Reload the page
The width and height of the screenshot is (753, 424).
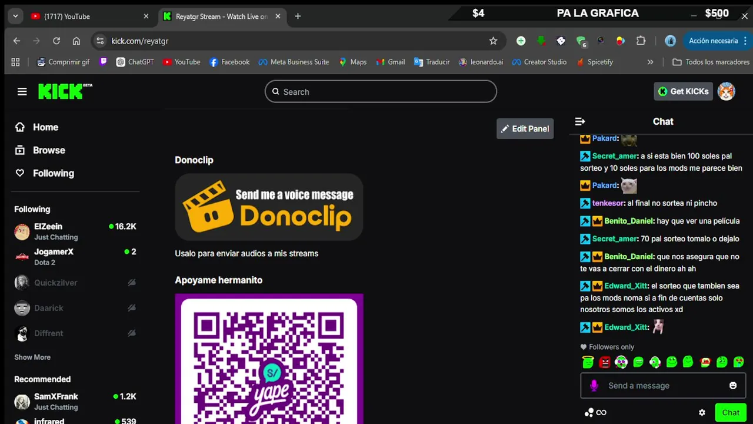pos(56,41)
